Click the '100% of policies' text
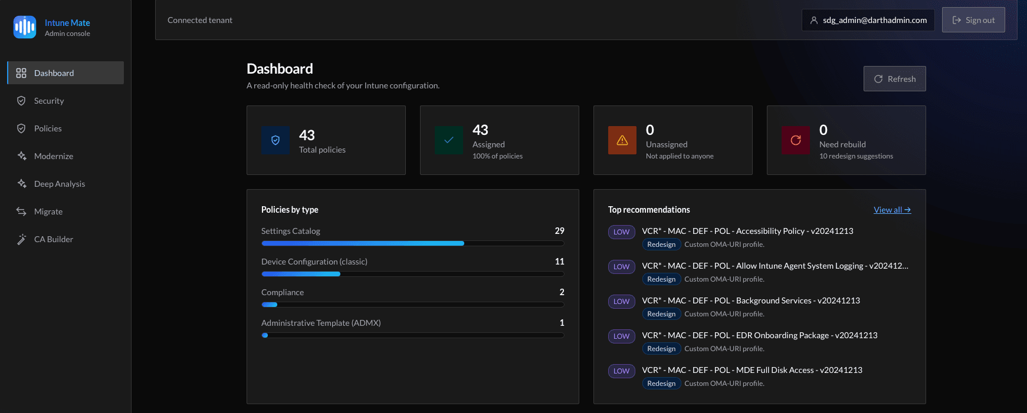Screen dimensions: 1027x413 coord(497,156)
